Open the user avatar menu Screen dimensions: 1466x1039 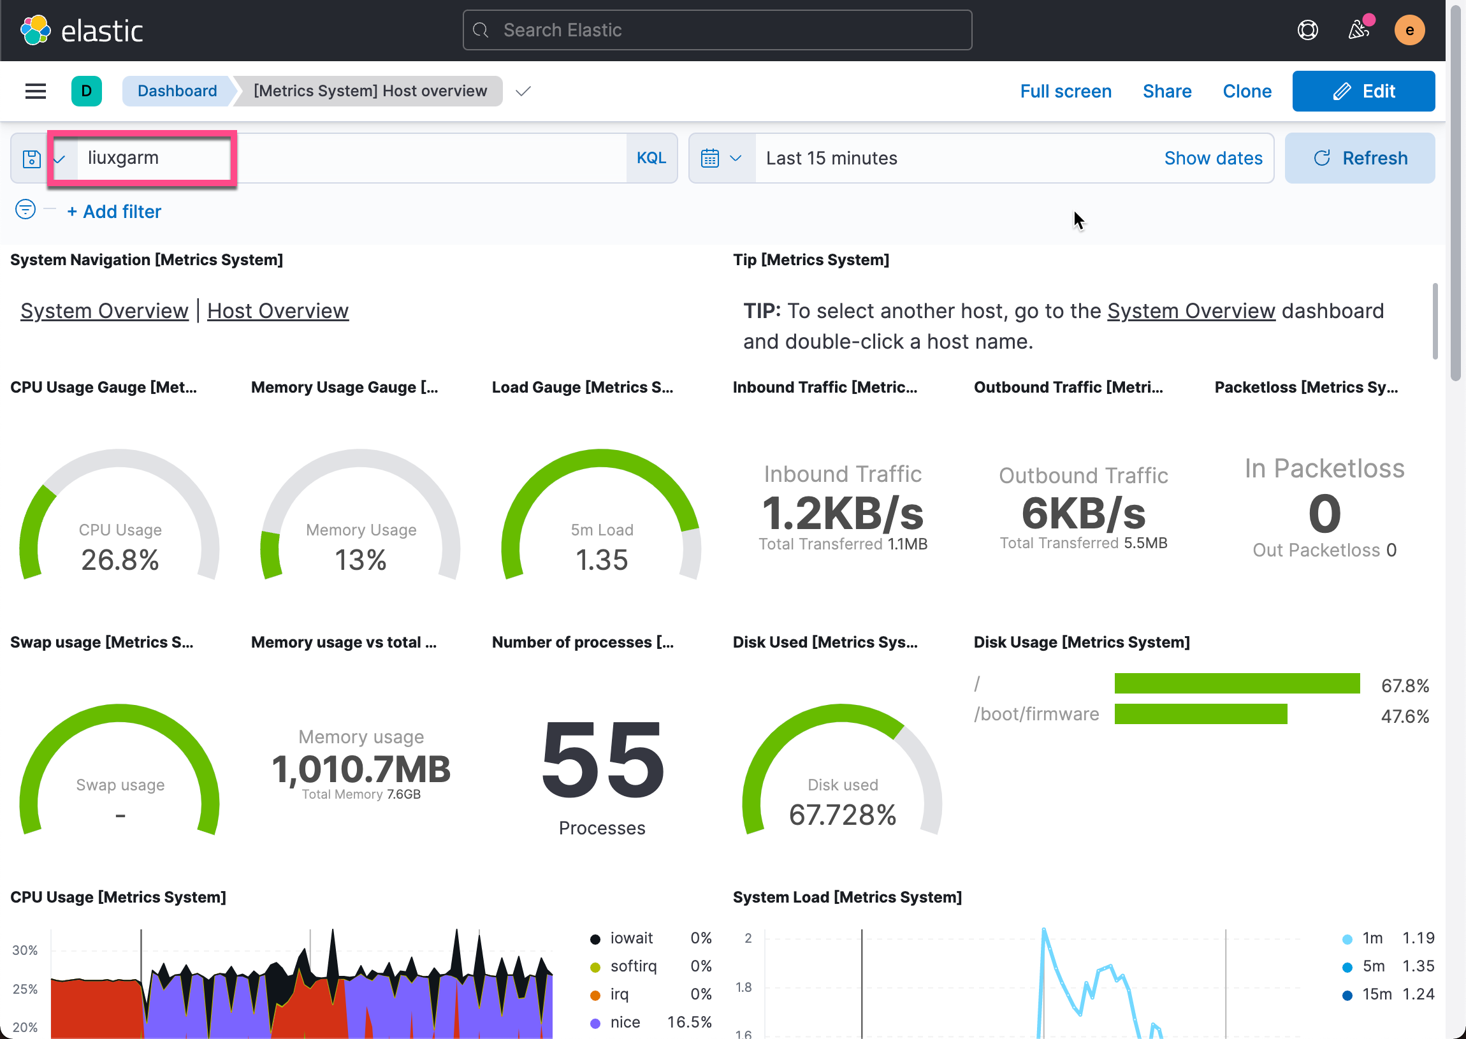click(1409, 30)
